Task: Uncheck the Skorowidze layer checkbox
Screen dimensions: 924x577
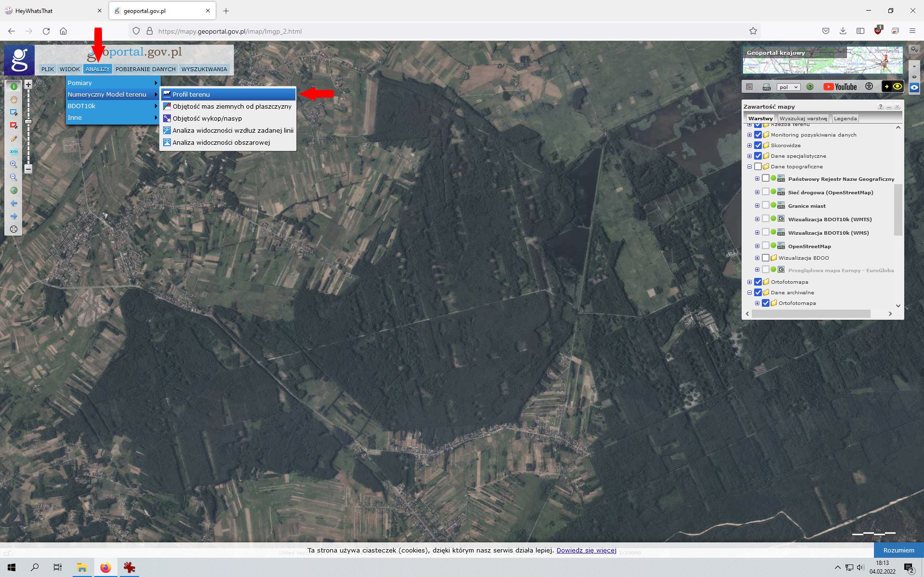Action: click(758, 145)
